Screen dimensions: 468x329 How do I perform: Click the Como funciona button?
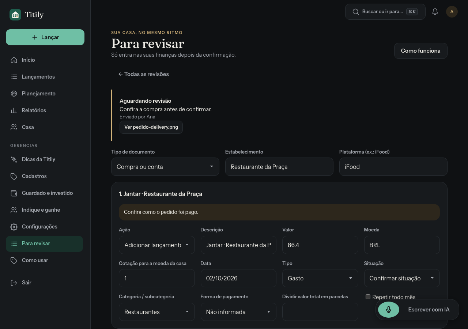point(421,51)
